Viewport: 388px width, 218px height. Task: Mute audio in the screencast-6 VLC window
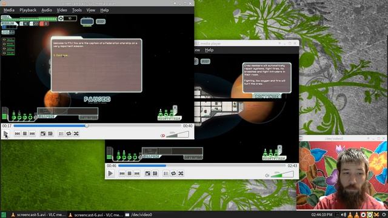tap(267, 175)
